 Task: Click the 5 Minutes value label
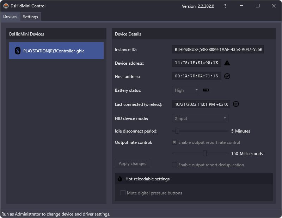point(241,131)
